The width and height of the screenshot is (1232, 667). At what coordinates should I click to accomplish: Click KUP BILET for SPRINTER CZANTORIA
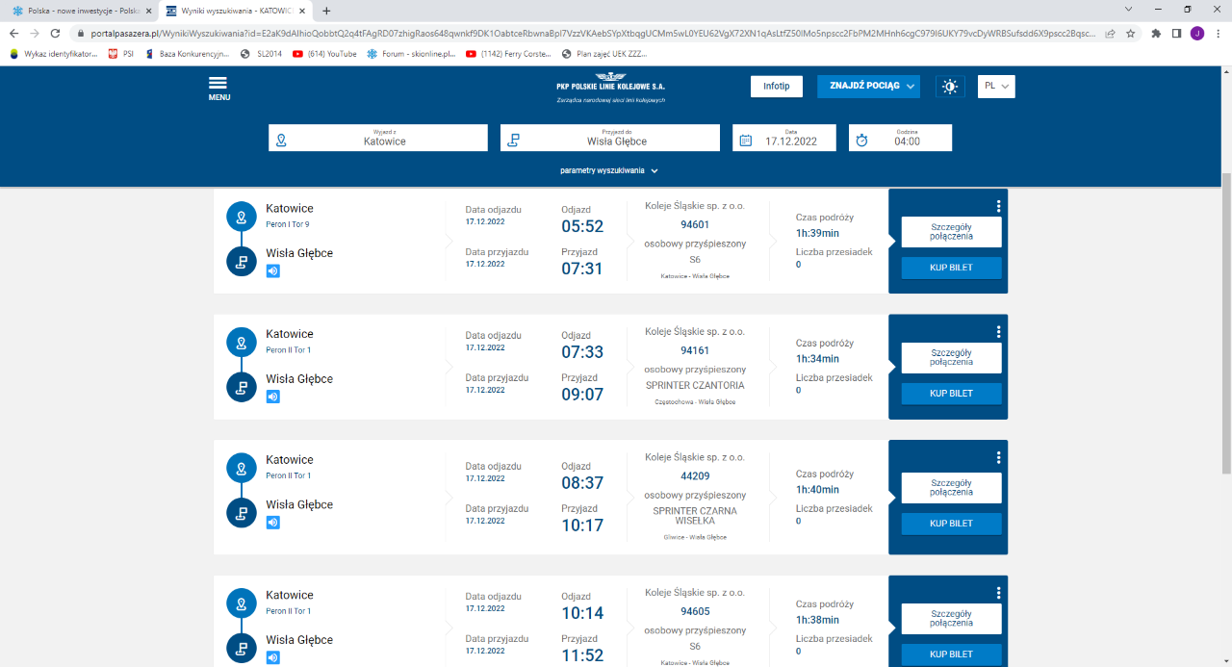point(951,394)
